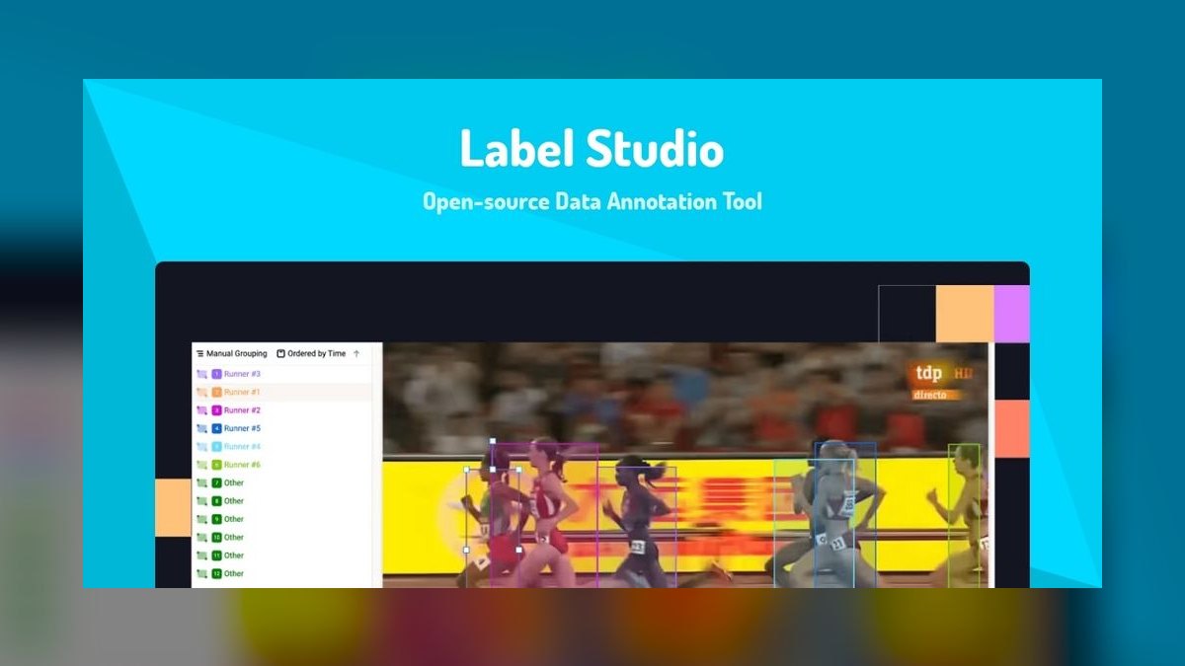
Task: Select the "Runner #3" region label
Action: (242, 374)
